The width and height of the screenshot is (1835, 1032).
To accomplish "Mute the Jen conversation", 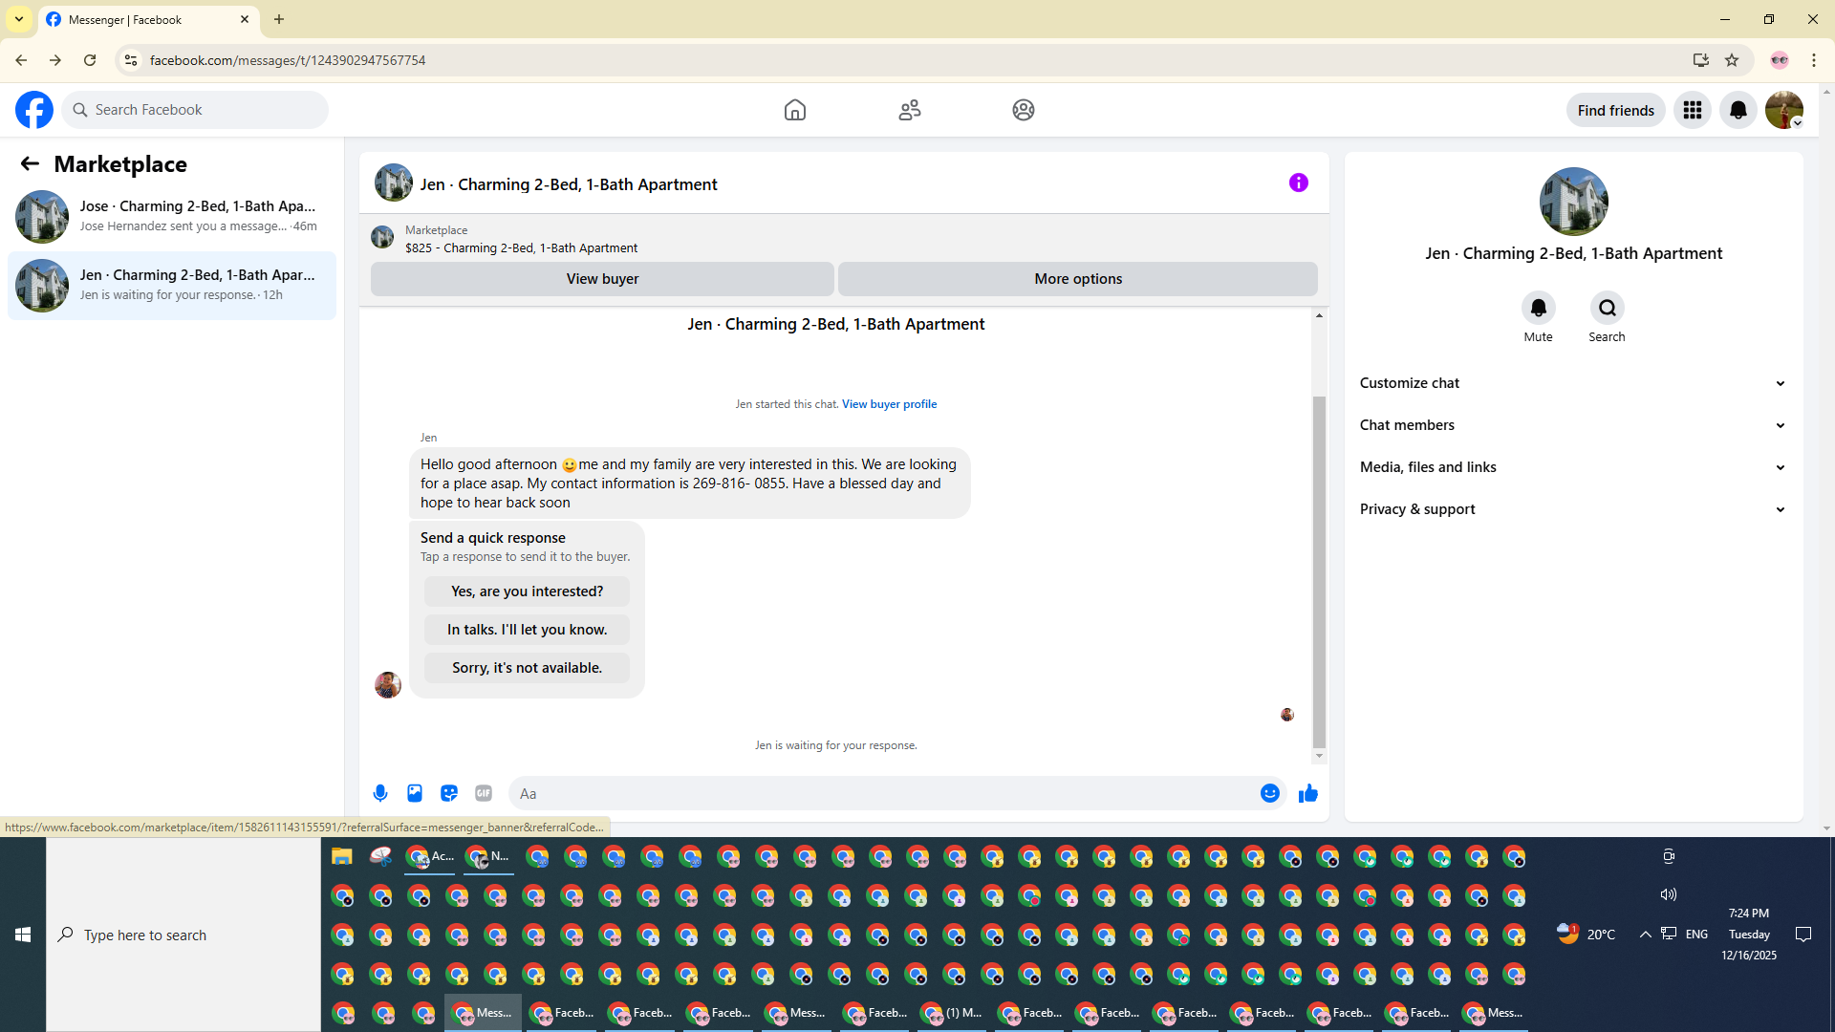I will [1538, 308].
